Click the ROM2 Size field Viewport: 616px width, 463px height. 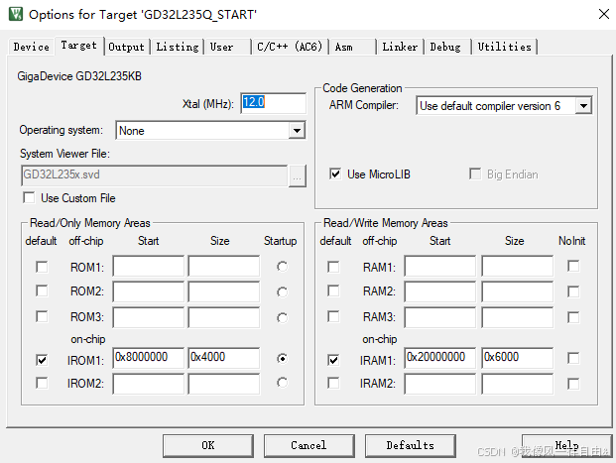pyautogui.click(x=224, y=291)
